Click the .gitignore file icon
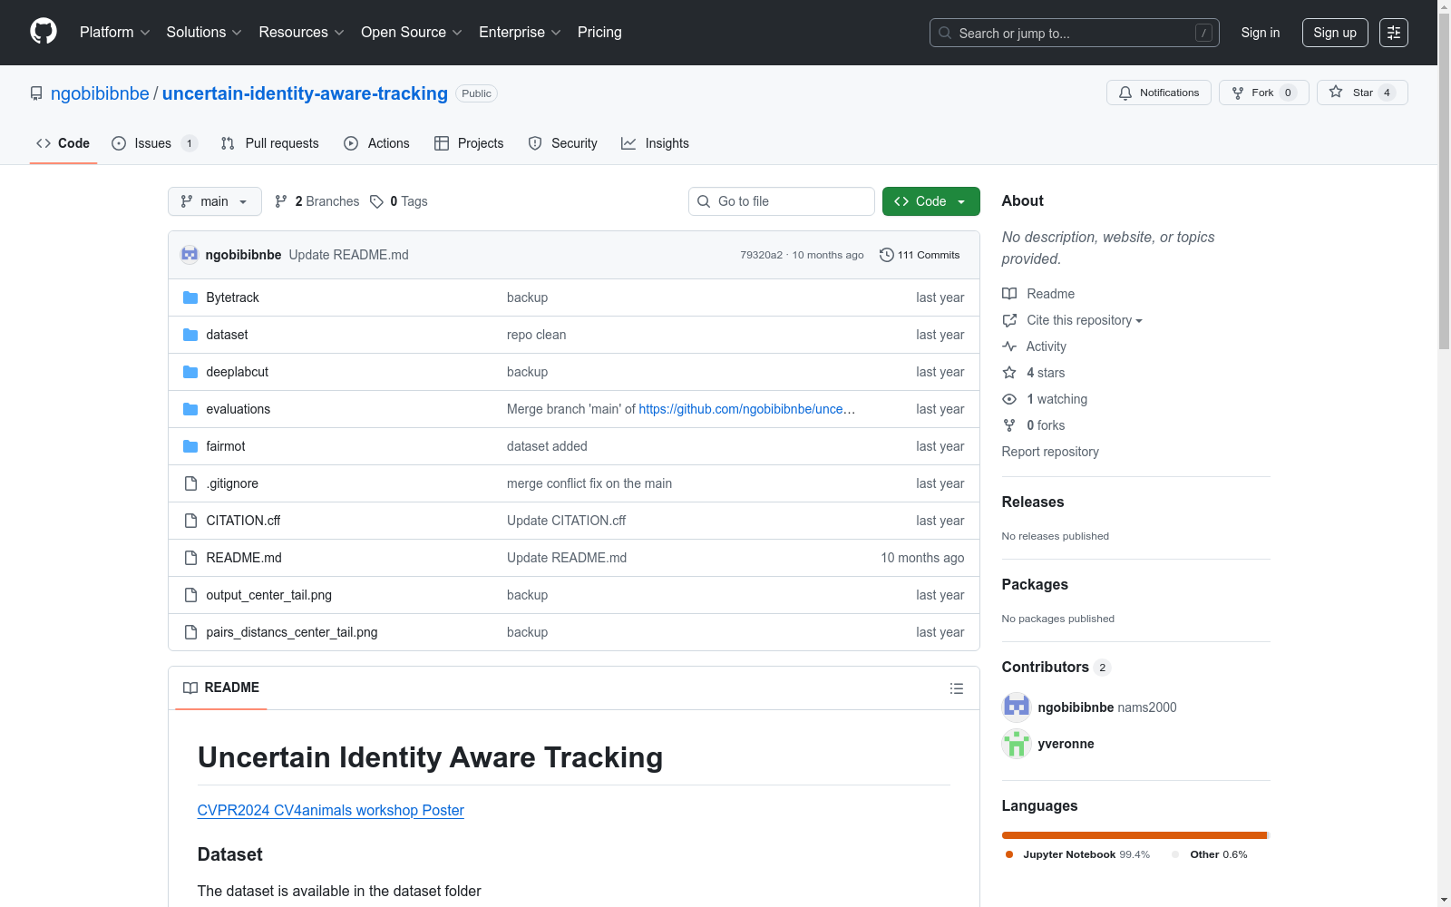The width and height of the screenshot is (1451, 907). click(x=190, y=483)
